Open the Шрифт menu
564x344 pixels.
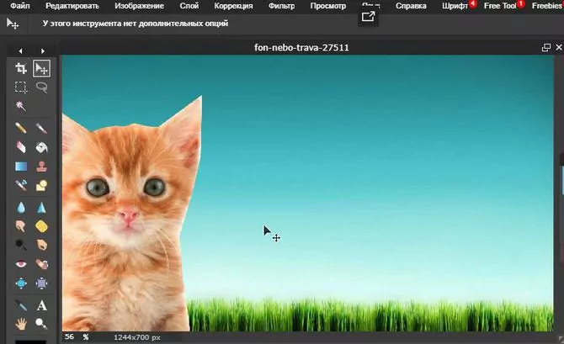coord(455,6)
